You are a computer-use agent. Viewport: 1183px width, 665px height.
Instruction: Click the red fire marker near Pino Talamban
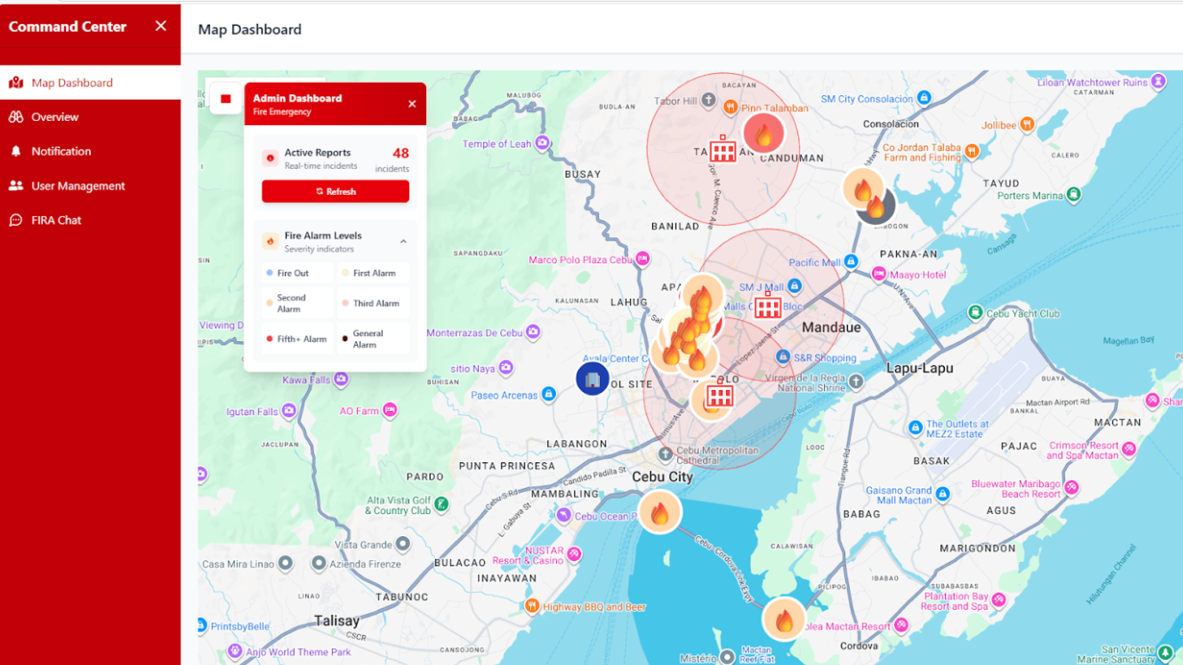point(763,134)
